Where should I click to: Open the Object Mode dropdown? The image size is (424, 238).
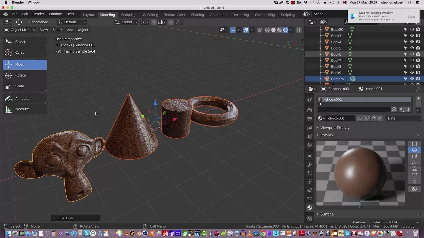click(20, 30)
